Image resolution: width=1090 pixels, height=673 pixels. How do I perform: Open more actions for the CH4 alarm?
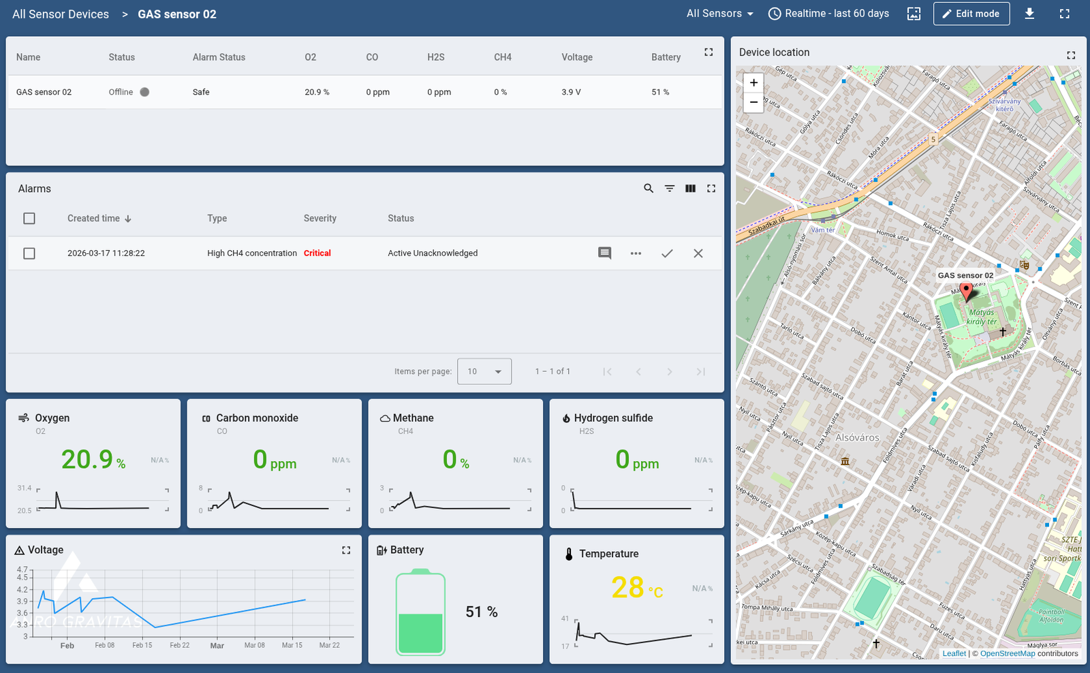pos(636,253)
